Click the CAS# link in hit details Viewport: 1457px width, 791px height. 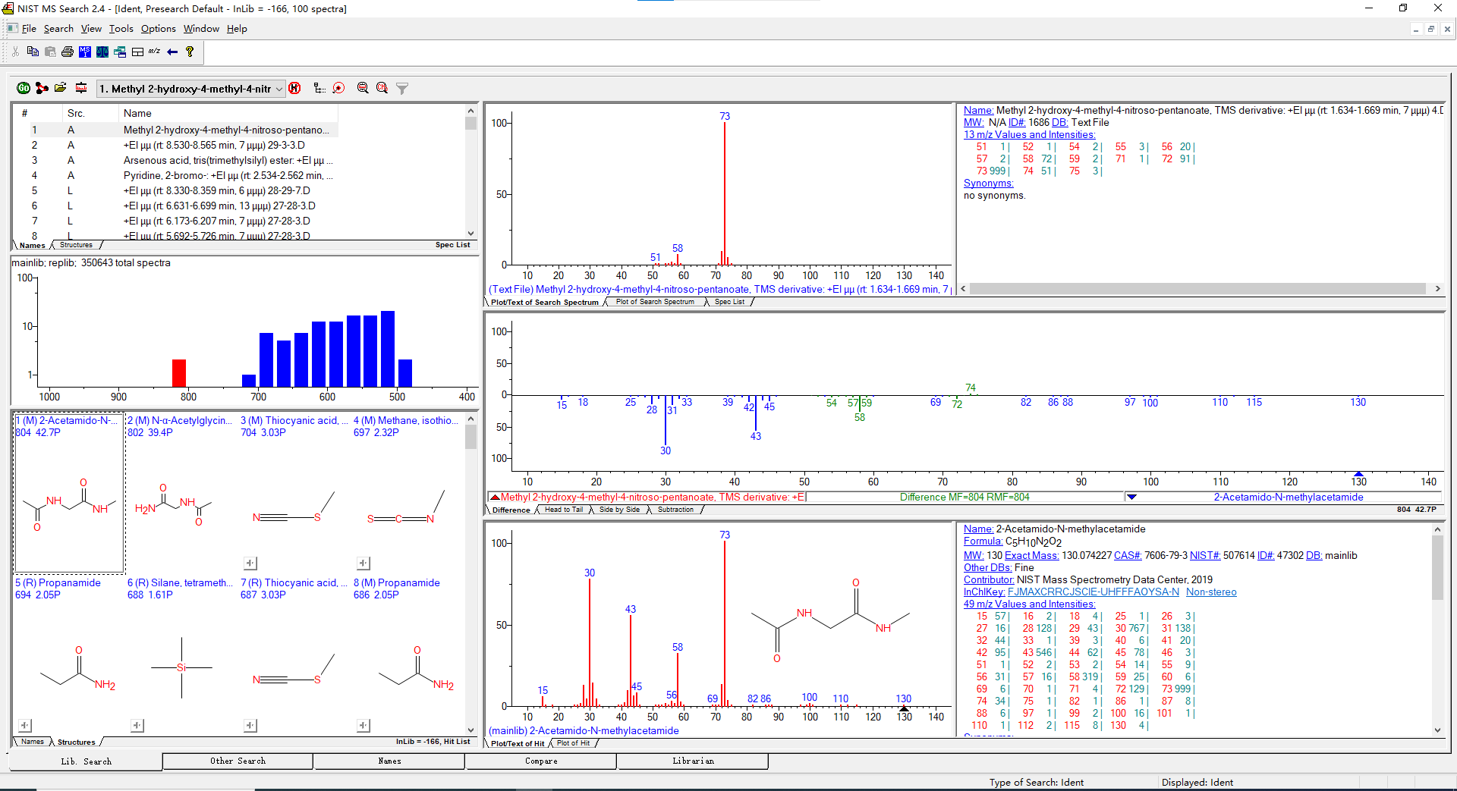point(1127,556)
